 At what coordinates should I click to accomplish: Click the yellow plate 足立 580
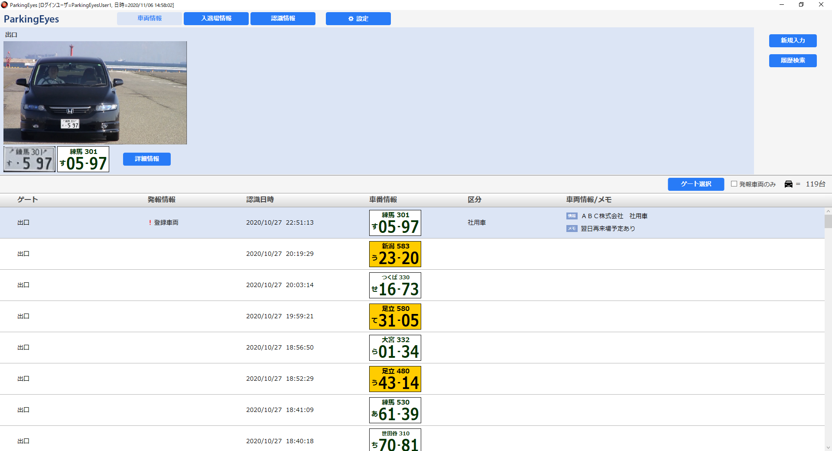(395, 317)
